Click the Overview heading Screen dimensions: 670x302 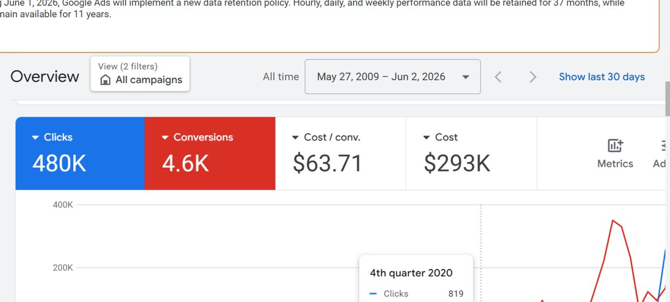(x=45, y=76)
